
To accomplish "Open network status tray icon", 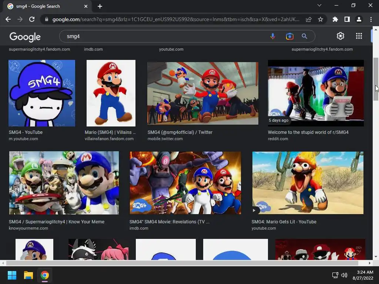I will coord(335,275).
